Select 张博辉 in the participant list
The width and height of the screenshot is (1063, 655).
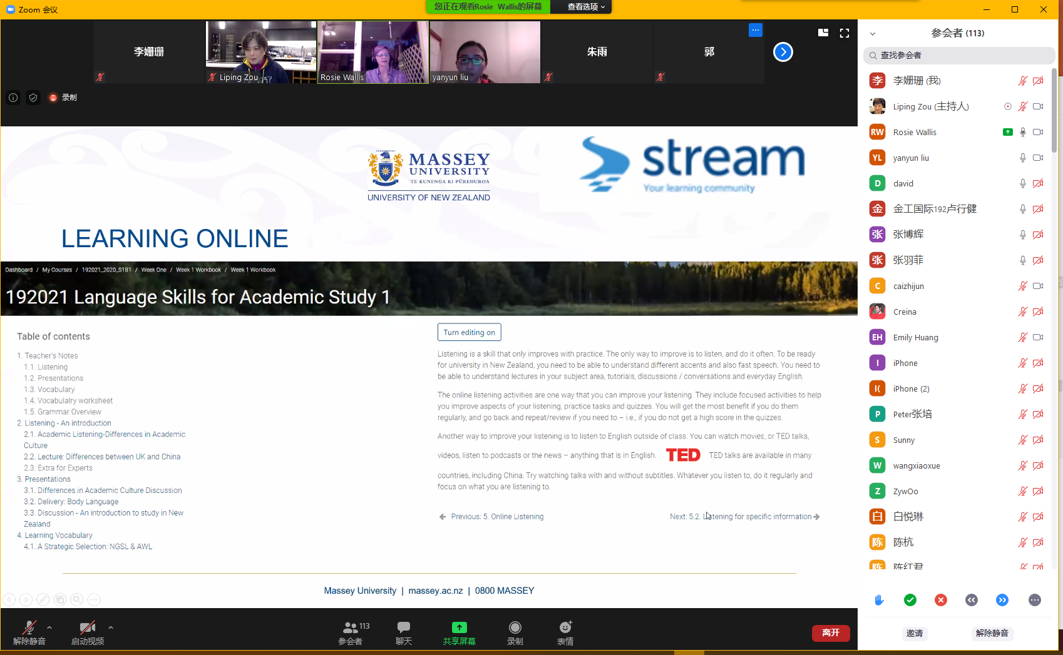click(x=957, y=235)
